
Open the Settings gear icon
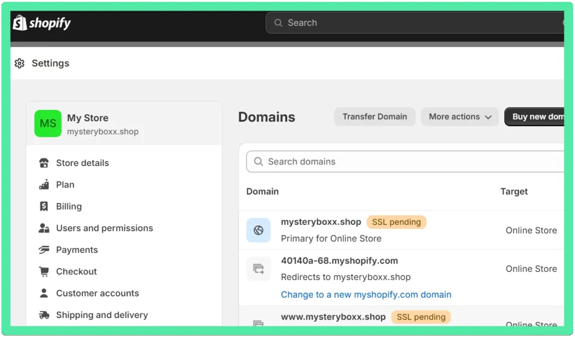[x=20, y=63]
